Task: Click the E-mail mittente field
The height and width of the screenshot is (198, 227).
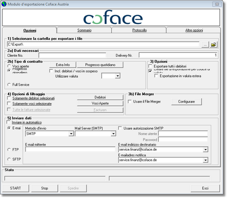Action: [x=70, y=149]
